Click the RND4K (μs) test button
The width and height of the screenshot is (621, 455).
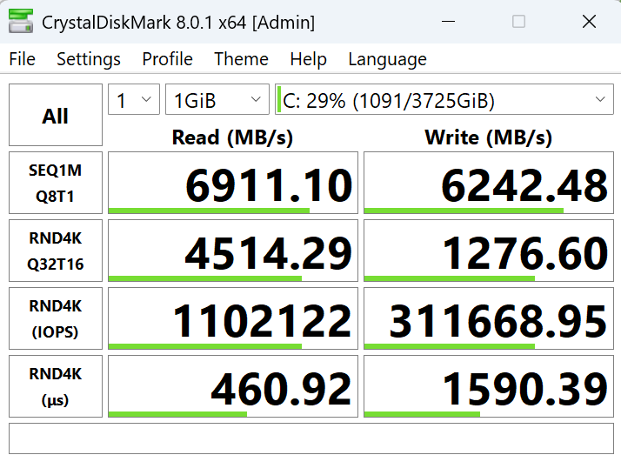coord(56,386)
